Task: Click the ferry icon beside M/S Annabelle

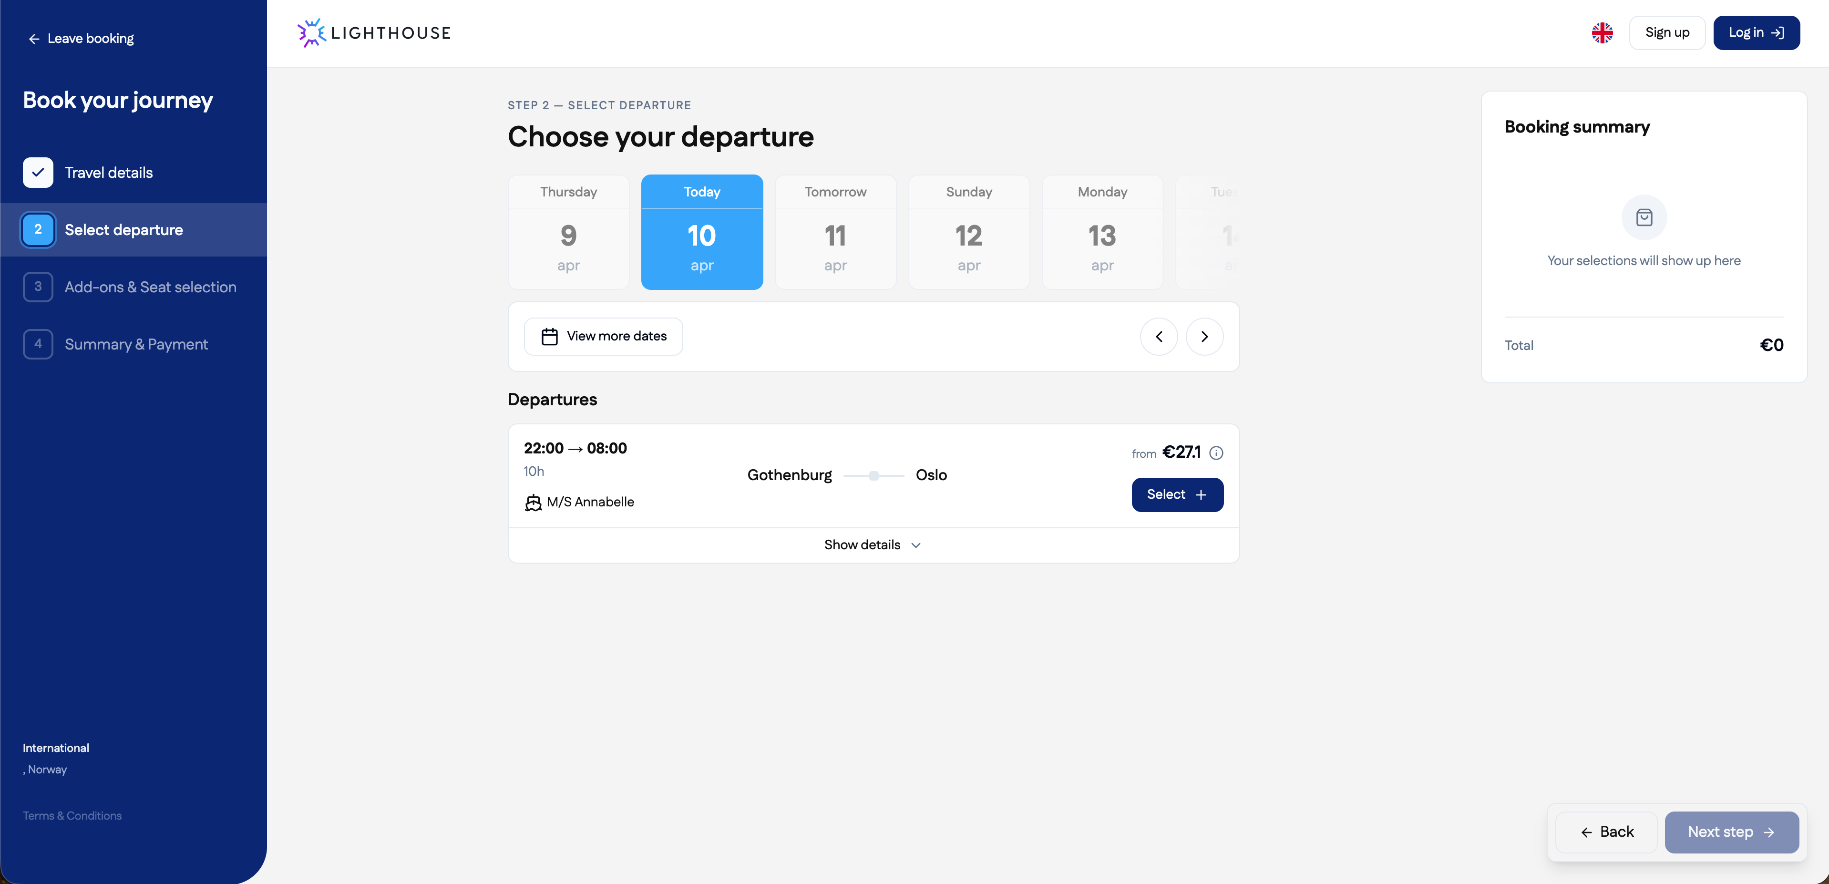Action: [533, 503]
